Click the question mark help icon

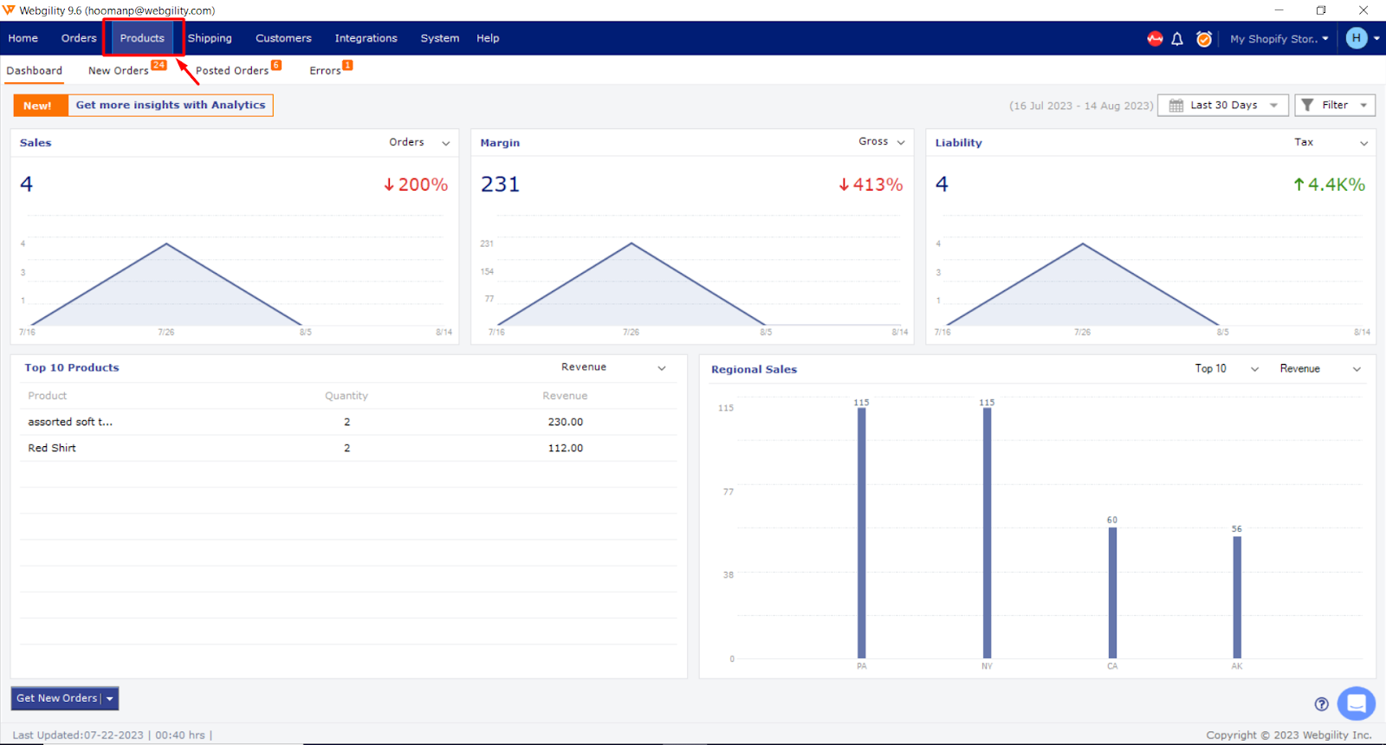coord(1321,704)
